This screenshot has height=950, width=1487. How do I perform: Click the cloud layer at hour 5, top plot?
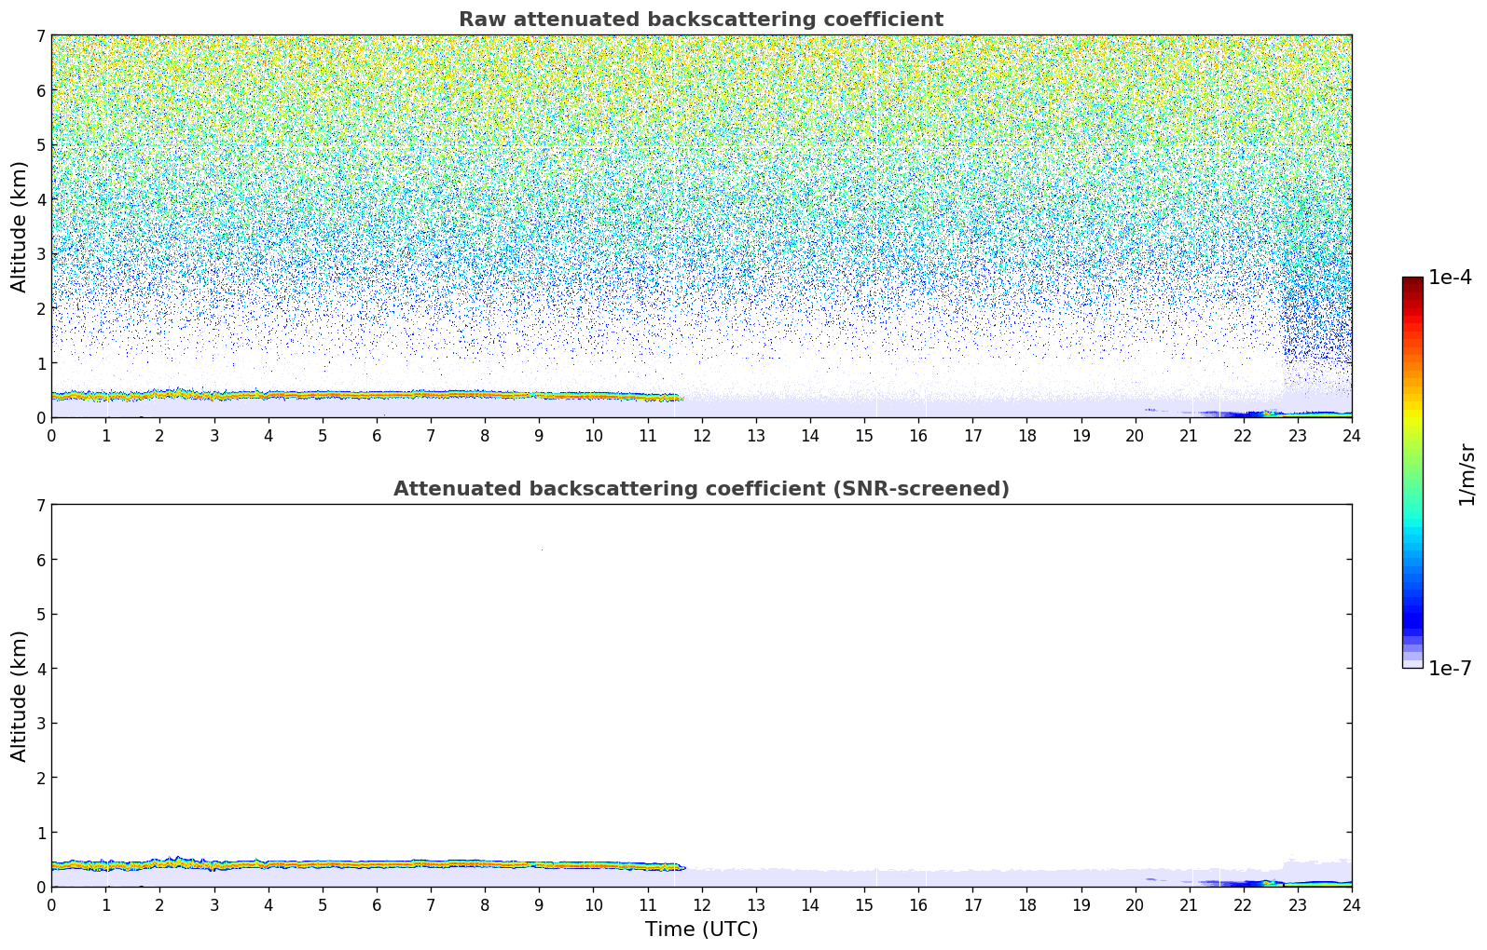[323, 395]
